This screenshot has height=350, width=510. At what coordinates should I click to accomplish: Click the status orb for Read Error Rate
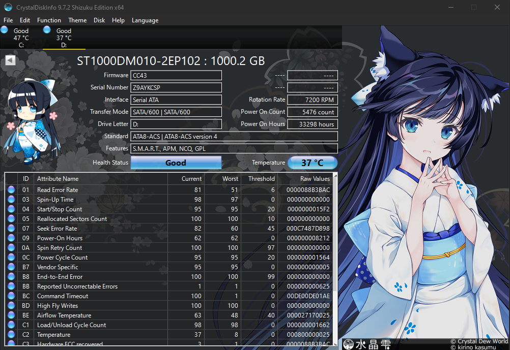tap(11, 190)
